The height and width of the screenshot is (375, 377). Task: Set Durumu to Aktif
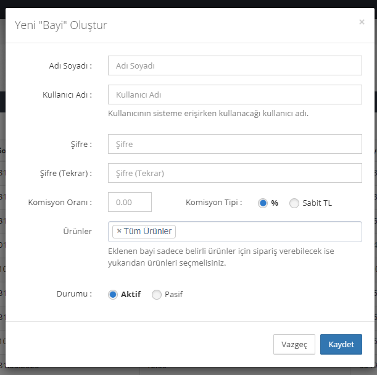point(113,295)
